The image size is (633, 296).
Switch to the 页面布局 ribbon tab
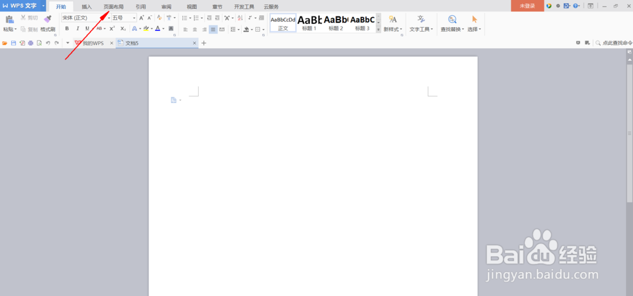coord(113,7)
